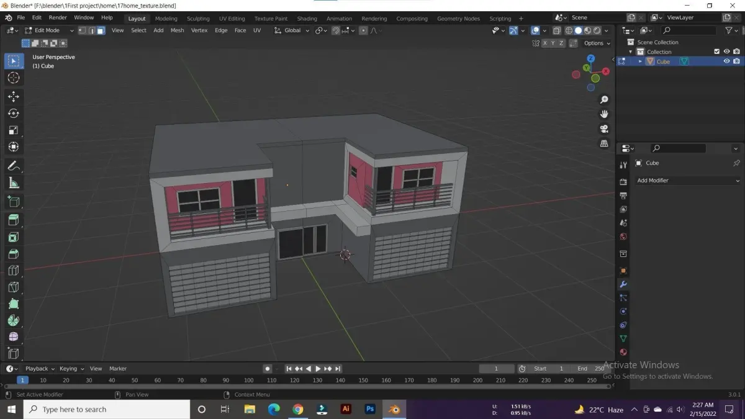Click the Pan view hand icon
Screen dimensions: 745x419
coord(604,114)
